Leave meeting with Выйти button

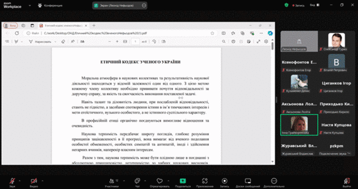(347, 183)
